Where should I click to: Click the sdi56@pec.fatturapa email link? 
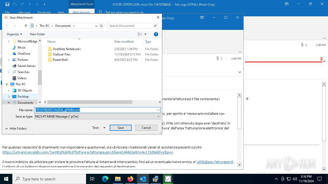click(x=215, y=162)
